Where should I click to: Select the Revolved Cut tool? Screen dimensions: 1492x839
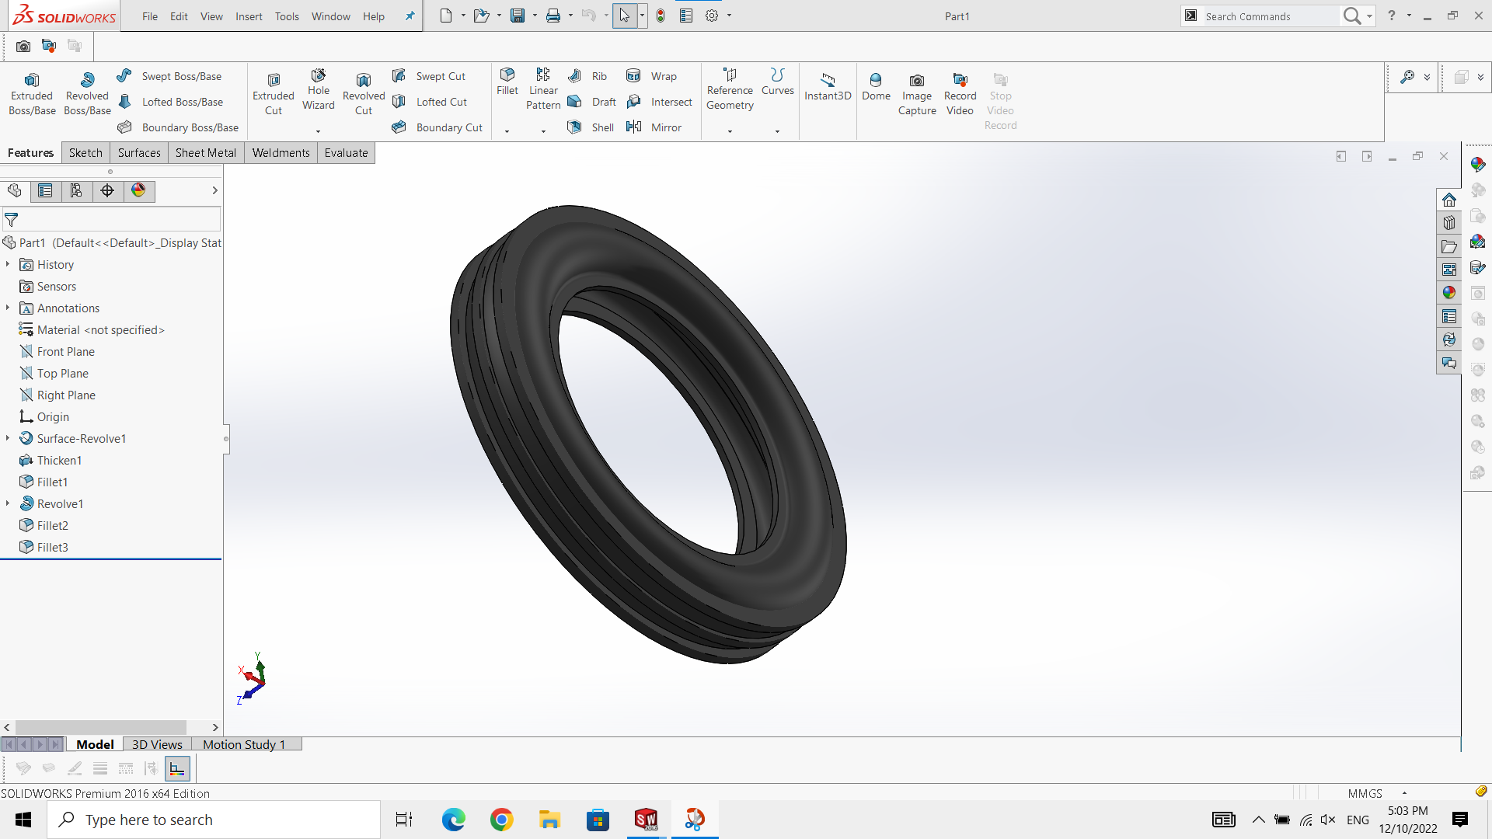pos(364,95)
